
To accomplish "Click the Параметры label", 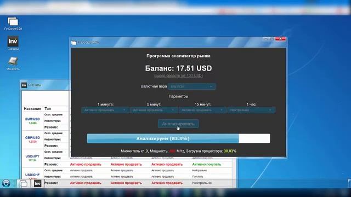I will (178, 96).
